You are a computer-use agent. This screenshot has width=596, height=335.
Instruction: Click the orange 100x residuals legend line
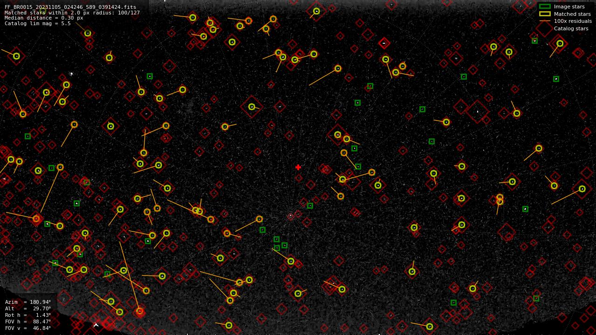tap(545, 21)
